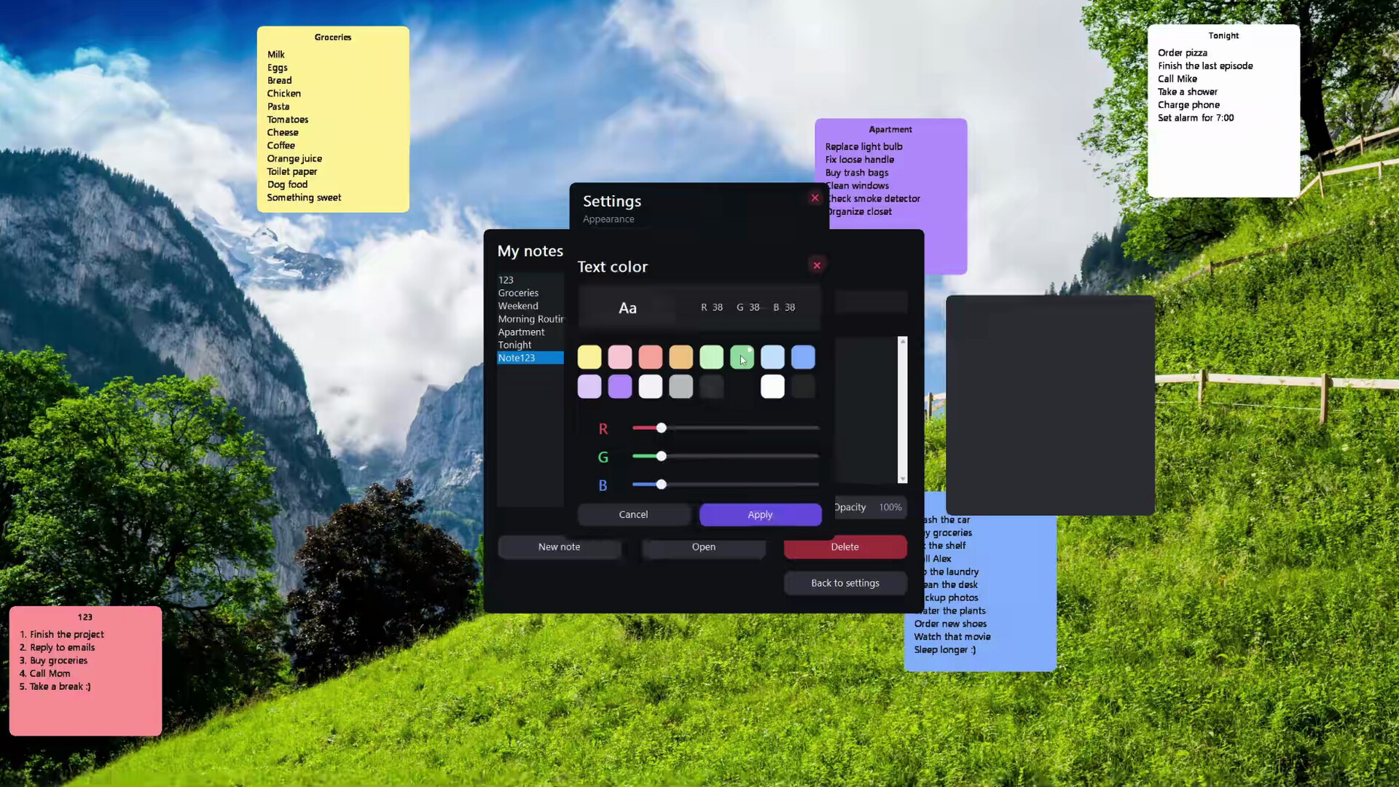This screenshot has width=1399, height=787.
Task: Click the green G slider handle
Action: [x=661, y=456]
